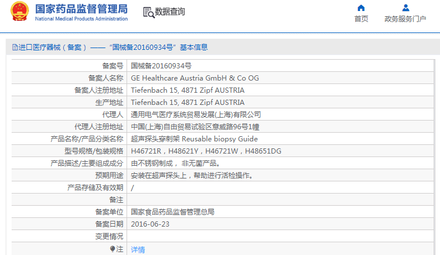Click the 型号规格/包装规格 label
This screenshot has height=255, width=440.
click(93, 151)
